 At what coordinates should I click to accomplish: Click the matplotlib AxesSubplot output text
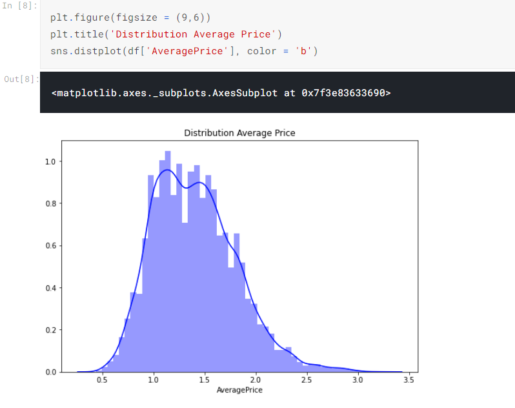click(x=221, y=93)
